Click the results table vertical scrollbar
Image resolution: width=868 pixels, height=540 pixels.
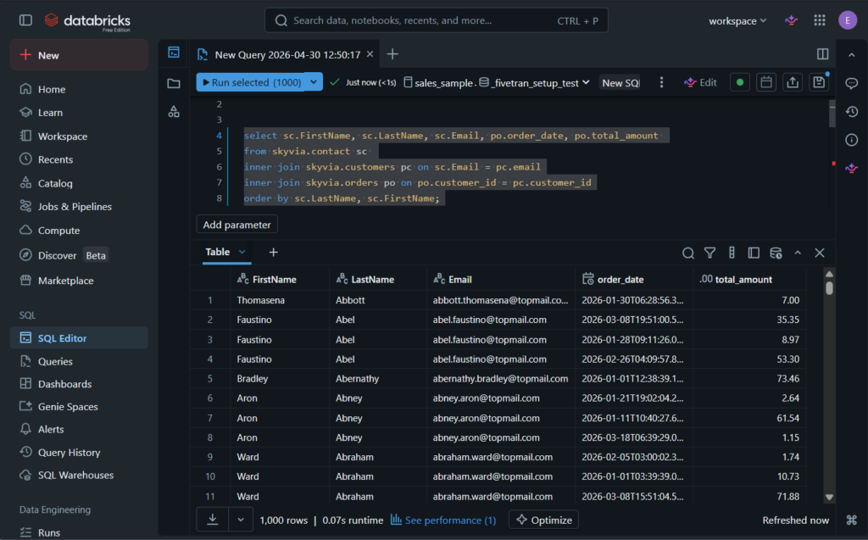coord(829,386)
